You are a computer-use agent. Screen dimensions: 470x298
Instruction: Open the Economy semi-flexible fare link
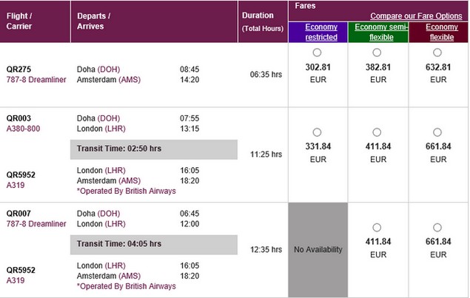click(381, 32)
